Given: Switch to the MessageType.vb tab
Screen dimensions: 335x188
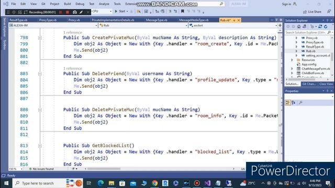Looking at the screenshot, I should click(x=157, y=20).
